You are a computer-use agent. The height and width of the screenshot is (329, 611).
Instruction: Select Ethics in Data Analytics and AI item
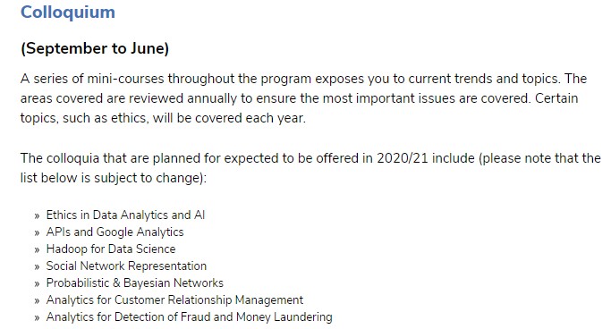point(125,215)
